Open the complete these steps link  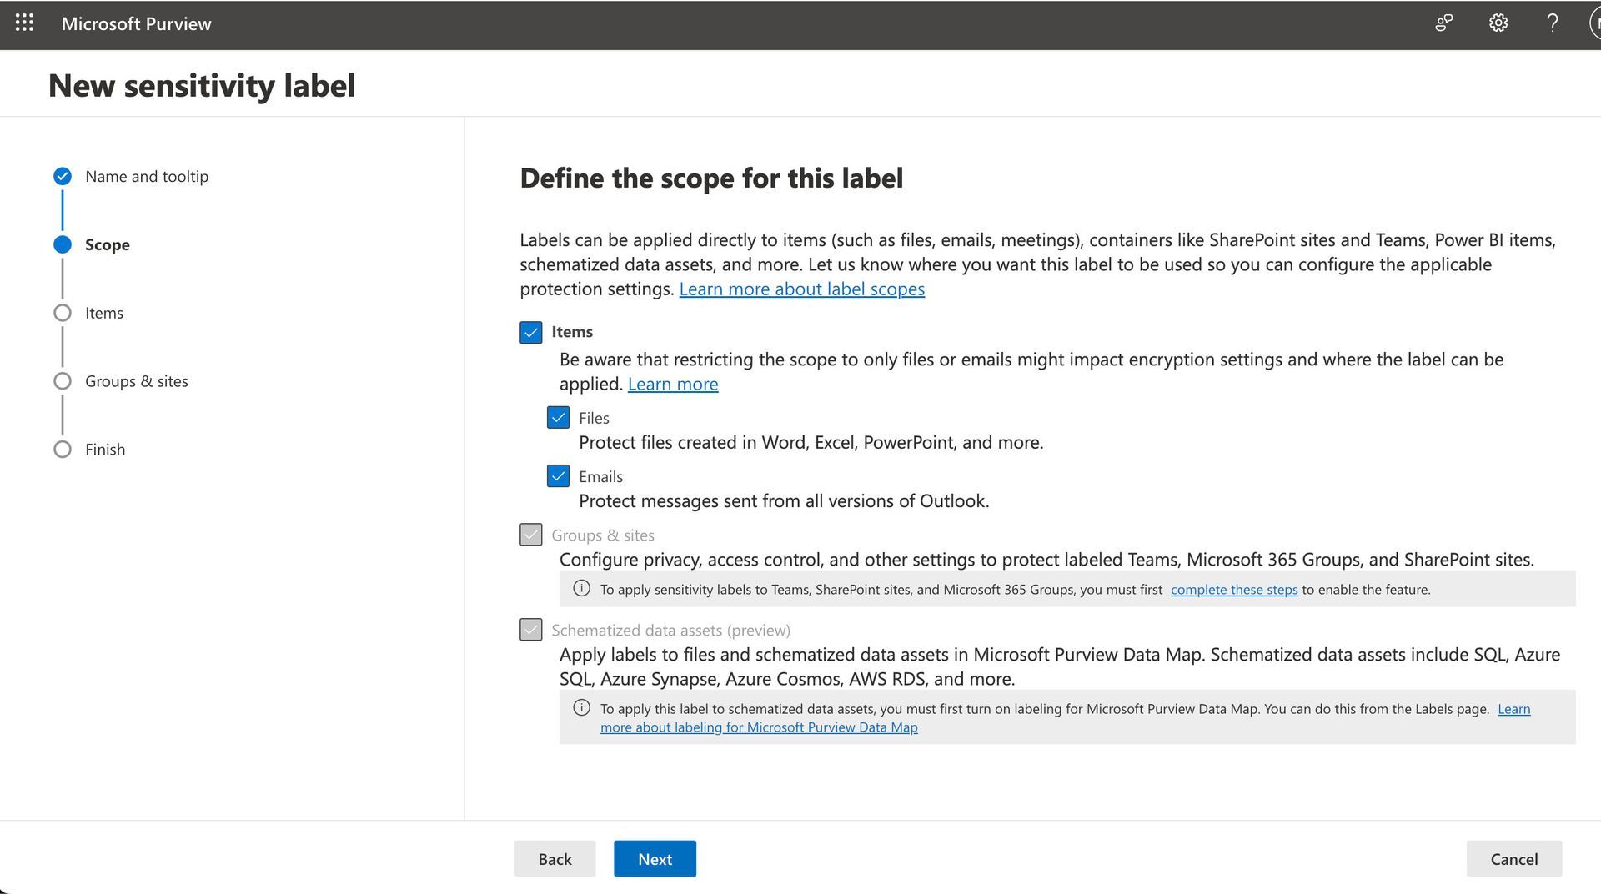1234,590
